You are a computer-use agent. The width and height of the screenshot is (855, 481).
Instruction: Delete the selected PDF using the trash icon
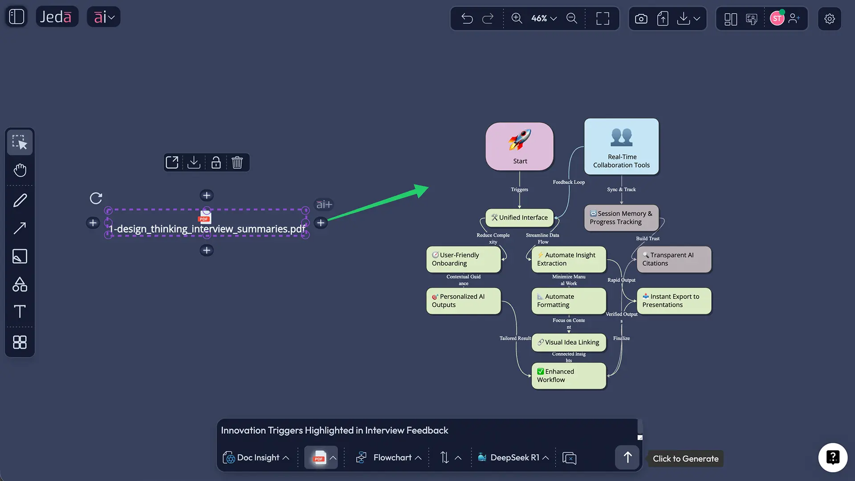tap(237, 162)
